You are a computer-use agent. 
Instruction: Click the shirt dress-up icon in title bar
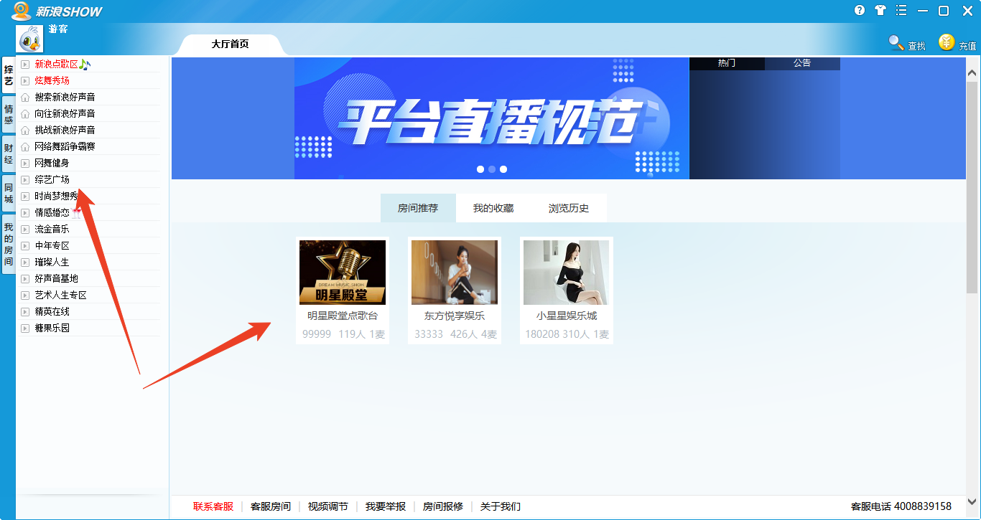[x=880, y=10]
